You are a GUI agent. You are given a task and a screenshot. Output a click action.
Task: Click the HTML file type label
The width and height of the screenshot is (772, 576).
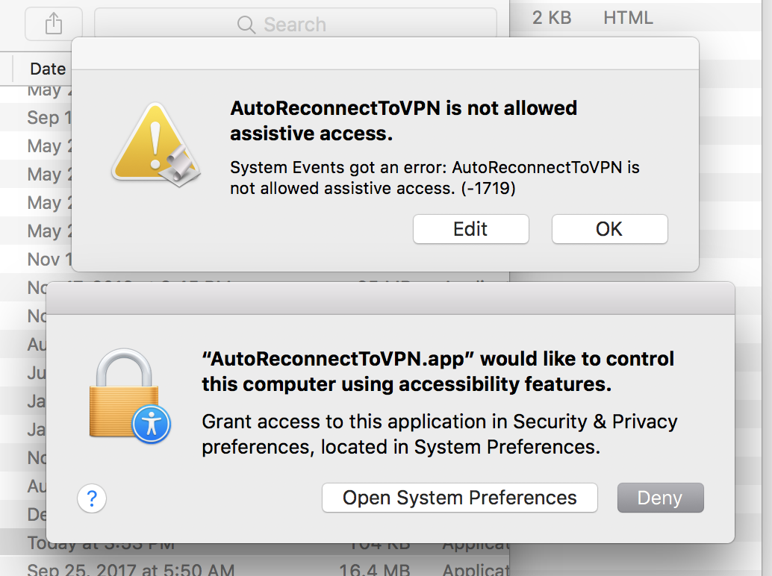point(627,17)
